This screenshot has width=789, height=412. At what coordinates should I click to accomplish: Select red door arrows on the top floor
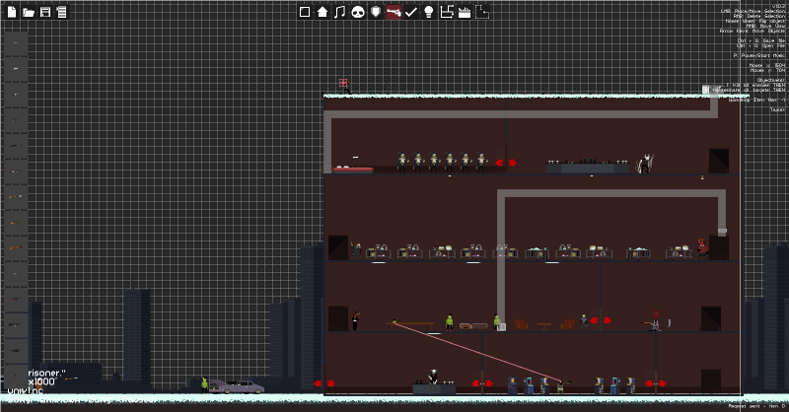(506, 163)
